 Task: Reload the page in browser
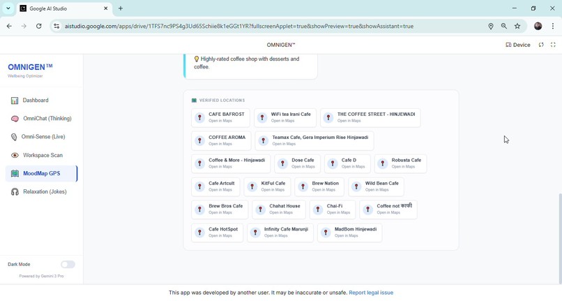(x=39, y=27)
